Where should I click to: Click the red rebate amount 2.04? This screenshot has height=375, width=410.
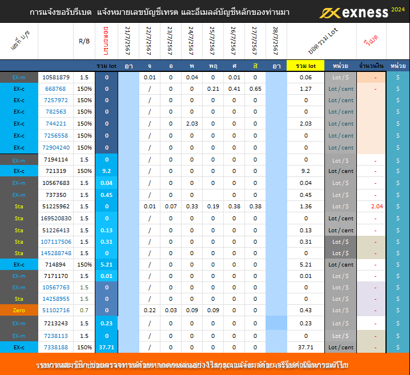[x=377, y=207]
